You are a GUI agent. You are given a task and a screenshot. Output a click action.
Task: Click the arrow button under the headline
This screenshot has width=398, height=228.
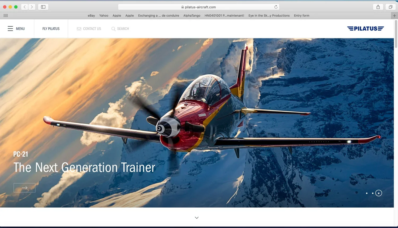[x=24, y=188]
